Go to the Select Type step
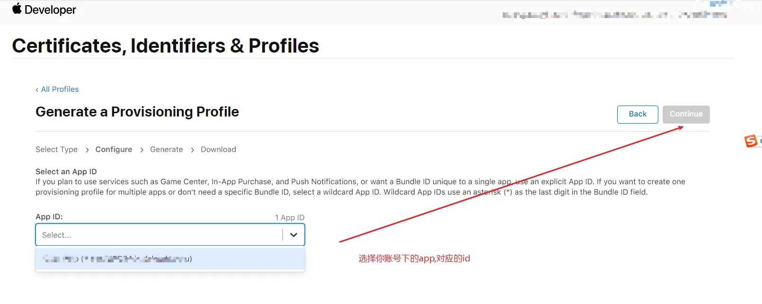The height and width of the screenshot is (304, 762). 56,150
